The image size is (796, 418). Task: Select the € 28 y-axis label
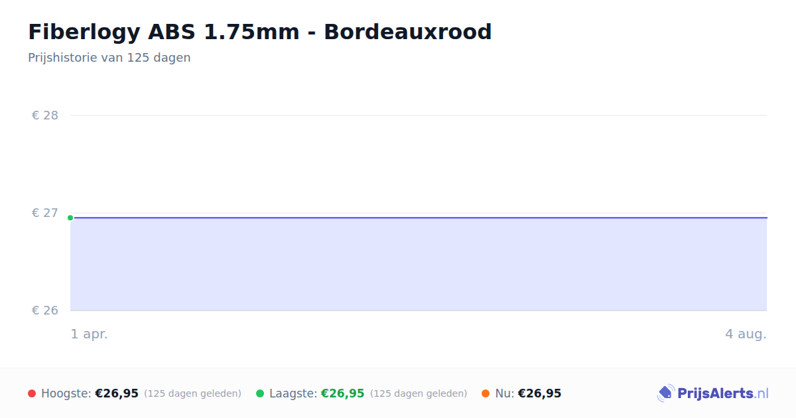coord(45,115)
